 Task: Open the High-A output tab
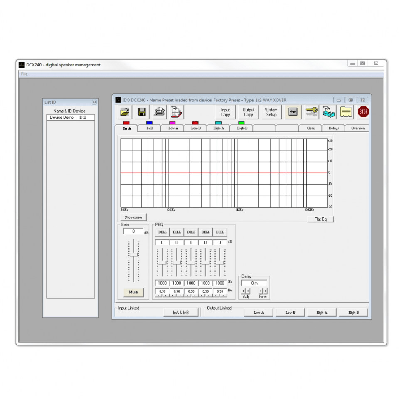(x=219, y=128)
